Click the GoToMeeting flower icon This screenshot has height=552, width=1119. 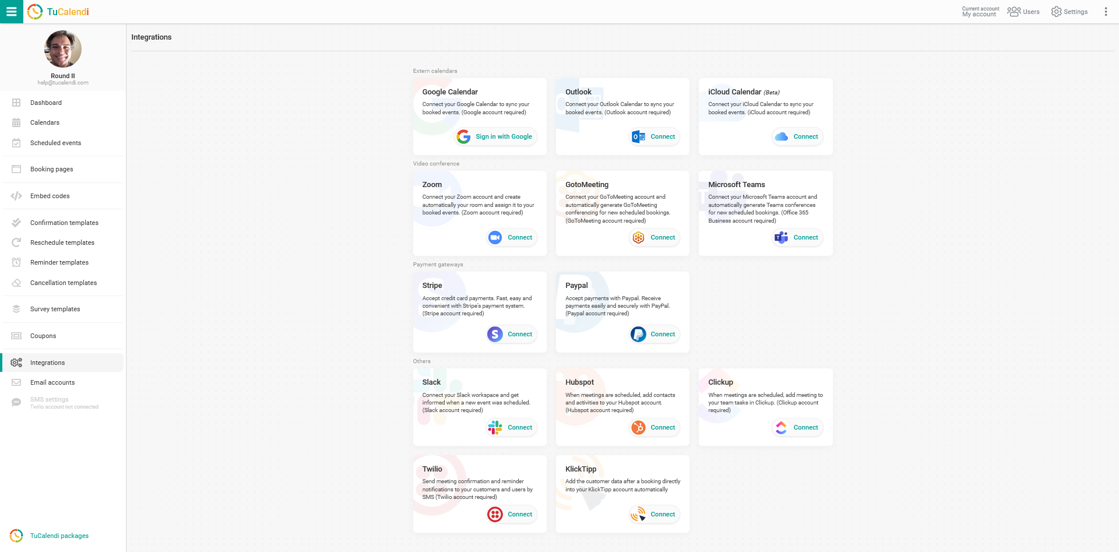click(x=638, y=237)
